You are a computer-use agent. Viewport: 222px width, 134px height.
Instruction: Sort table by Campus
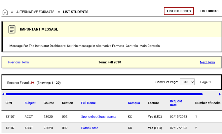point(134,103)
